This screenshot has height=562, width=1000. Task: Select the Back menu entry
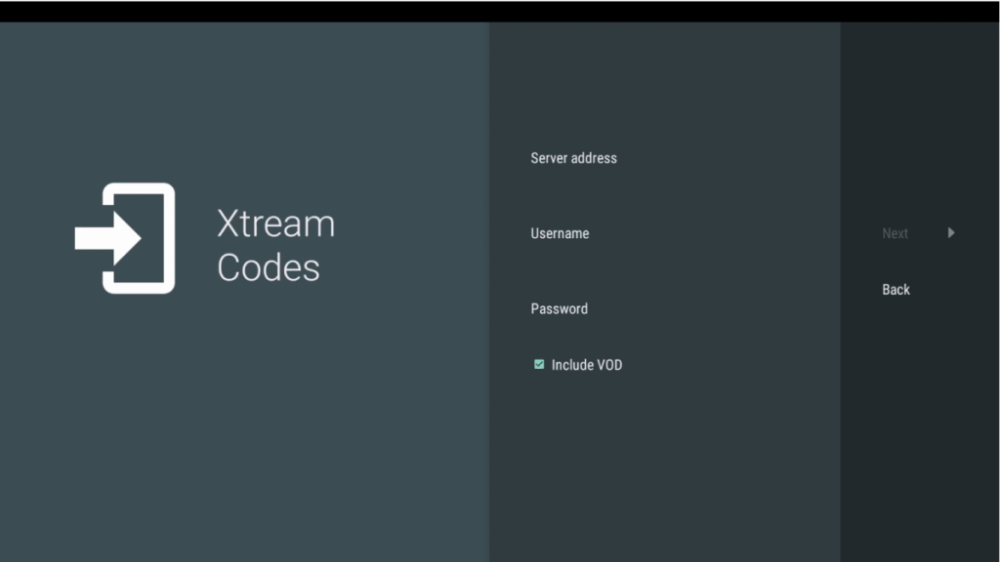click(x=895, y=289)
